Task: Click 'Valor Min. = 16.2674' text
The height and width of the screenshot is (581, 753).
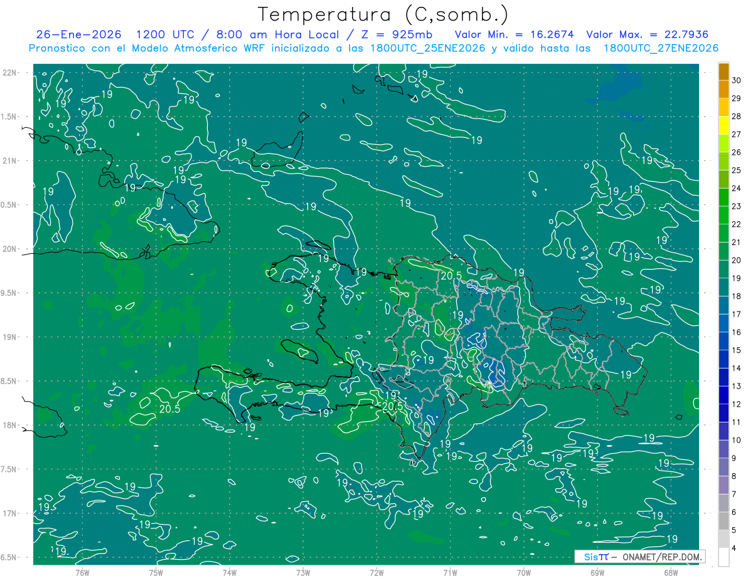Action: point(515,34)
